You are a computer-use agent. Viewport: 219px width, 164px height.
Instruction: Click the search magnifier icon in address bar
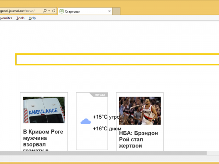[45, 11]
